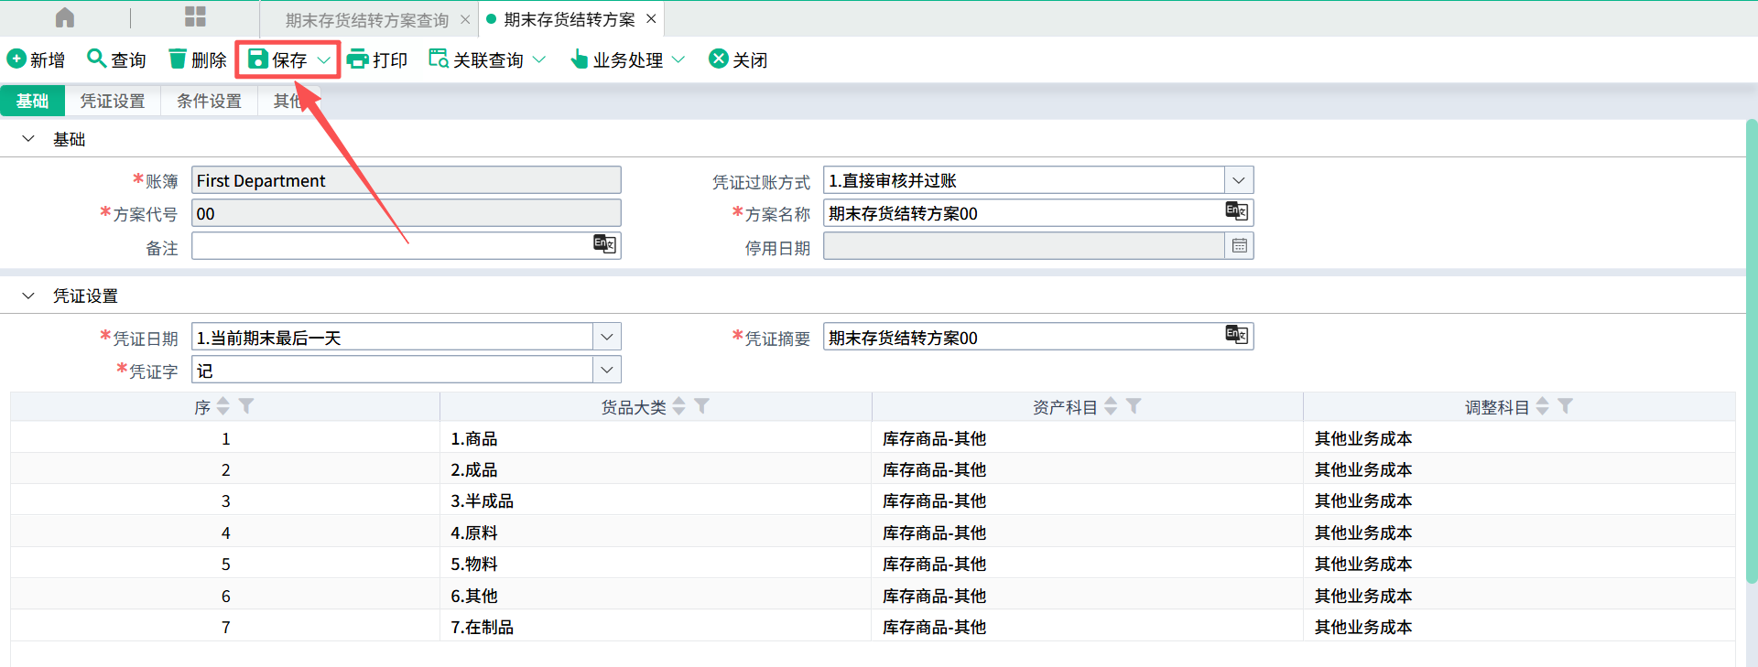Click the 删除 delete trash button
Viewport: 1758px width, 667px height.
pyautogui.click(x=197, y=59)
